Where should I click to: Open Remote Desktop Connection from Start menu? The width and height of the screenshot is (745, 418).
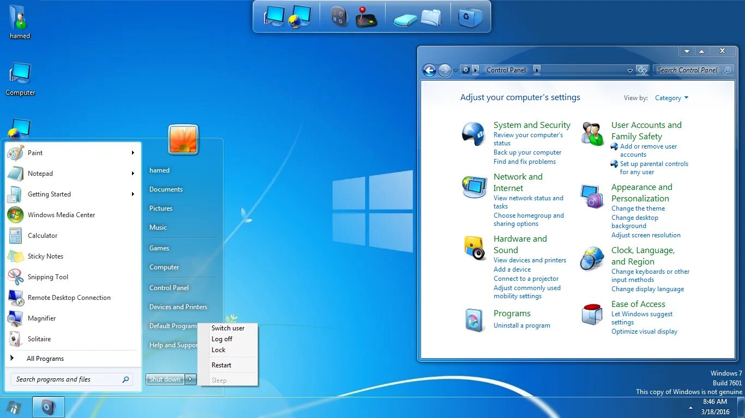(x=69, y=298)
